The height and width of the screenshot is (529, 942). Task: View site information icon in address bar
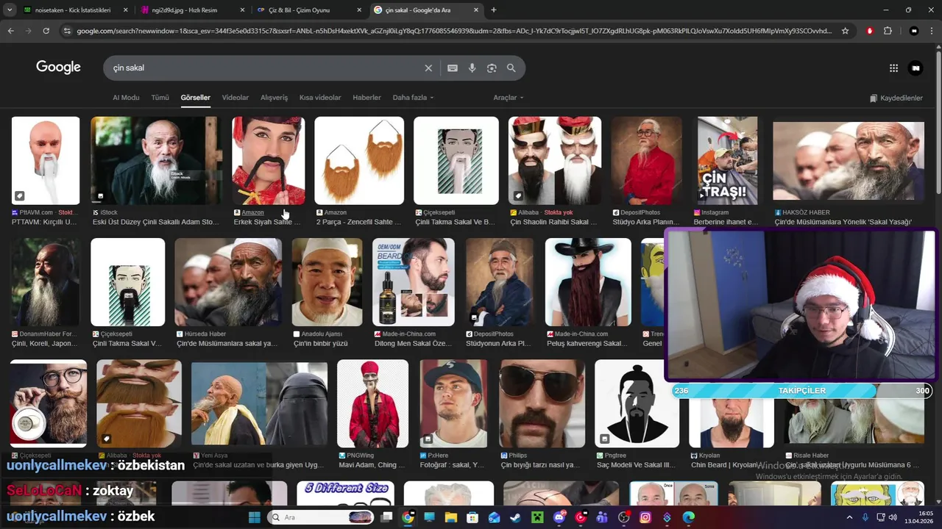click(x=67, y=31)
